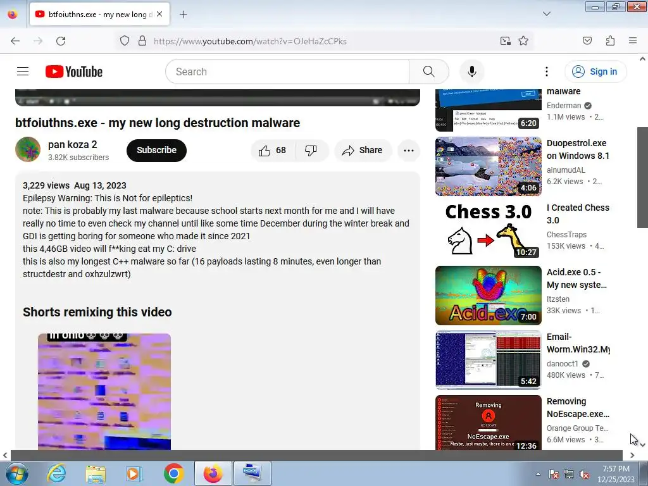Open Email-Worm.Win32 video thumbnail
The image size is (648, 486).
click(x=488, y=359)
